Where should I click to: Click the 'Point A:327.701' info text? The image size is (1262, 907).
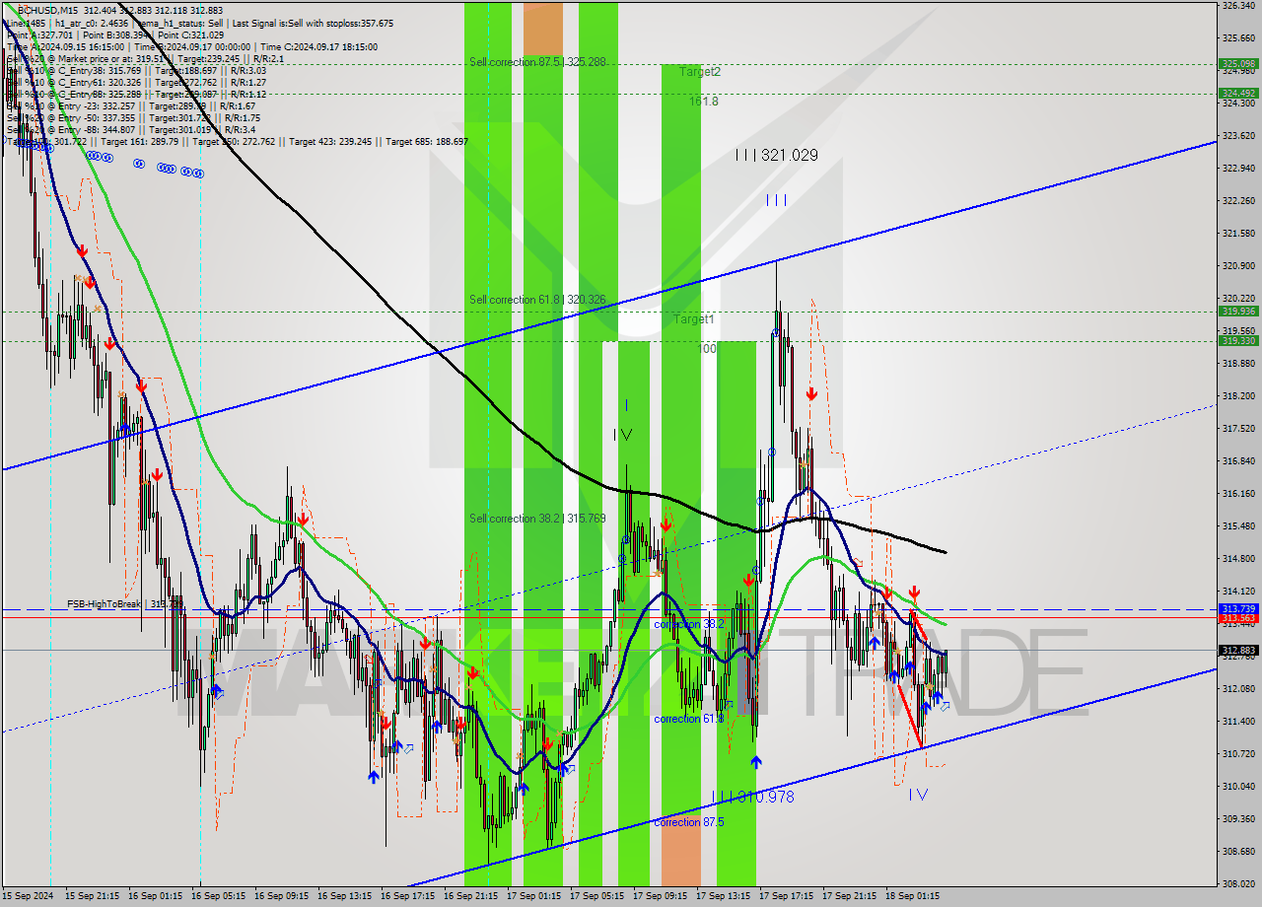40,35
